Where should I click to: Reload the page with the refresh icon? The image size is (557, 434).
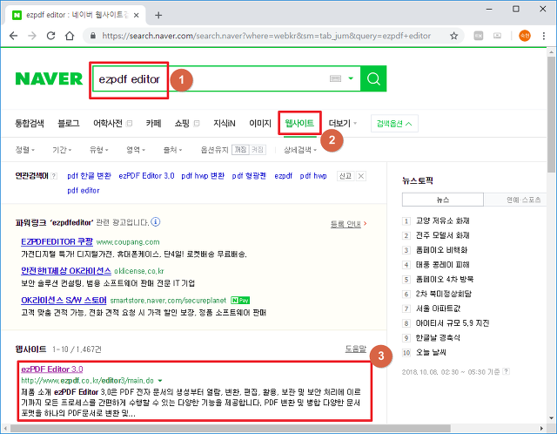50,36
